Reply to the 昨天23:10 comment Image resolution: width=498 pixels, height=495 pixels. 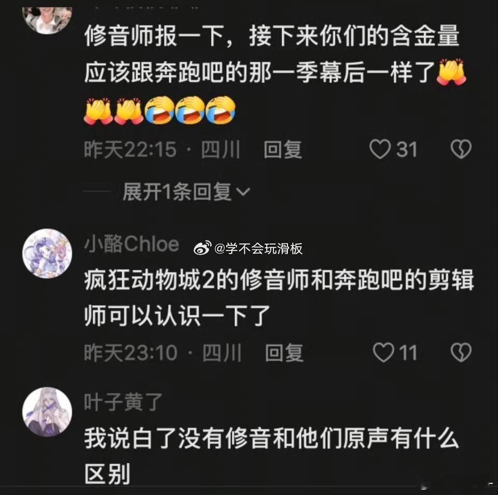coord(284,352)
